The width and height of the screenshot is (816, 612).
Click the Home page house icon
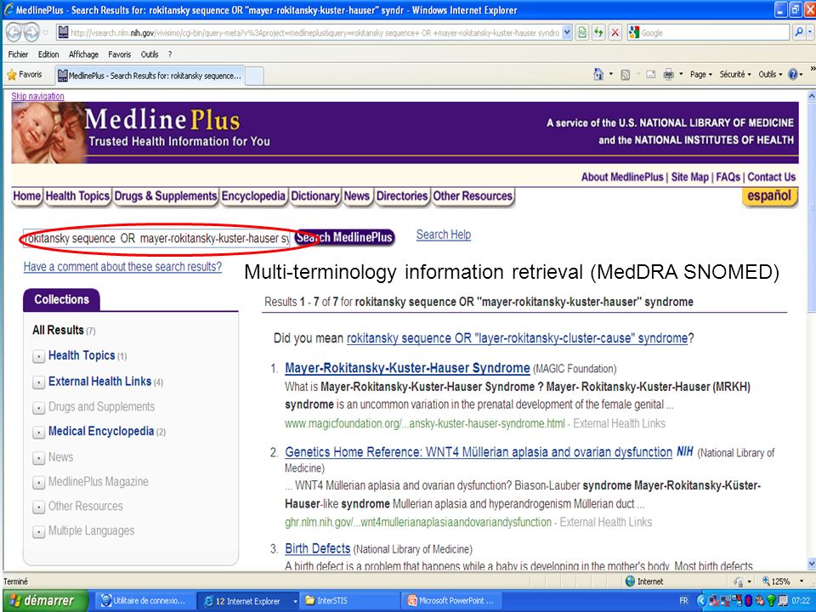[x=598, y=75]
